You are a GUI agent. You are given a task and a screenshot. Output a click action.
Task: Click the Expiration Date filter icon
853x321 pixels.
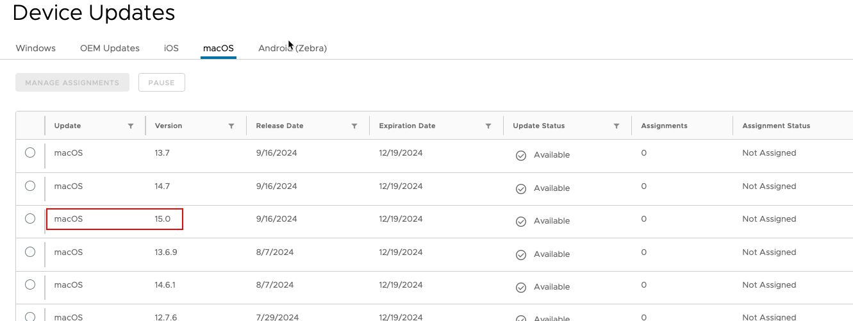tap(488, 126)
